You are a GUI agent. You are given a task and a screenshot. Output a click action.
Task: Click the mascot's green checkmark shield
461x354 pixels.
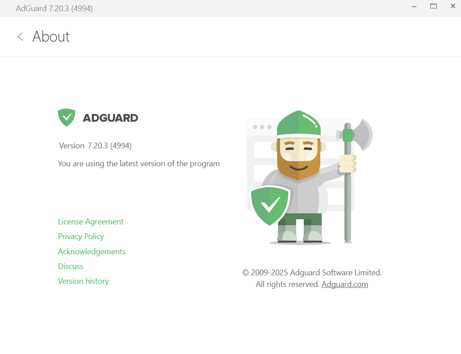(x=270, y=206)
